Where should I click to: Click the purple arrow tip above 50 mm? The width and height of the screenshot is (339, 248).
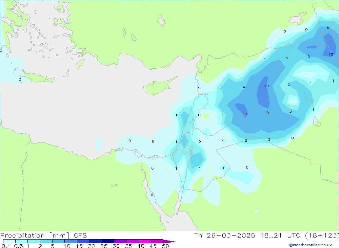pyautogui.click(x=169, y=241)
